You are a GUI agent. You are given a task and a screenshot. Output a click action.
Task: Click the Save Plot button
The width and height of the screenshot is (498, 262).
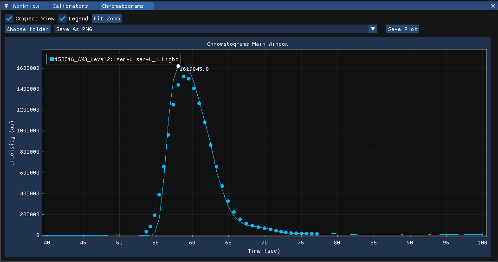tap(402, 29)
